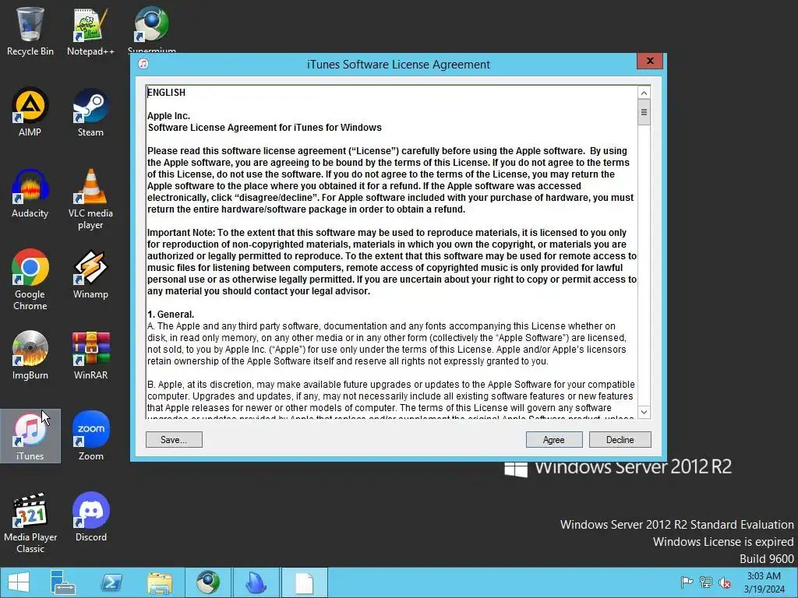Image resolution: width=798 pixels, height=598 pixels.
Task: Click the Decline button
Action: 620,440
